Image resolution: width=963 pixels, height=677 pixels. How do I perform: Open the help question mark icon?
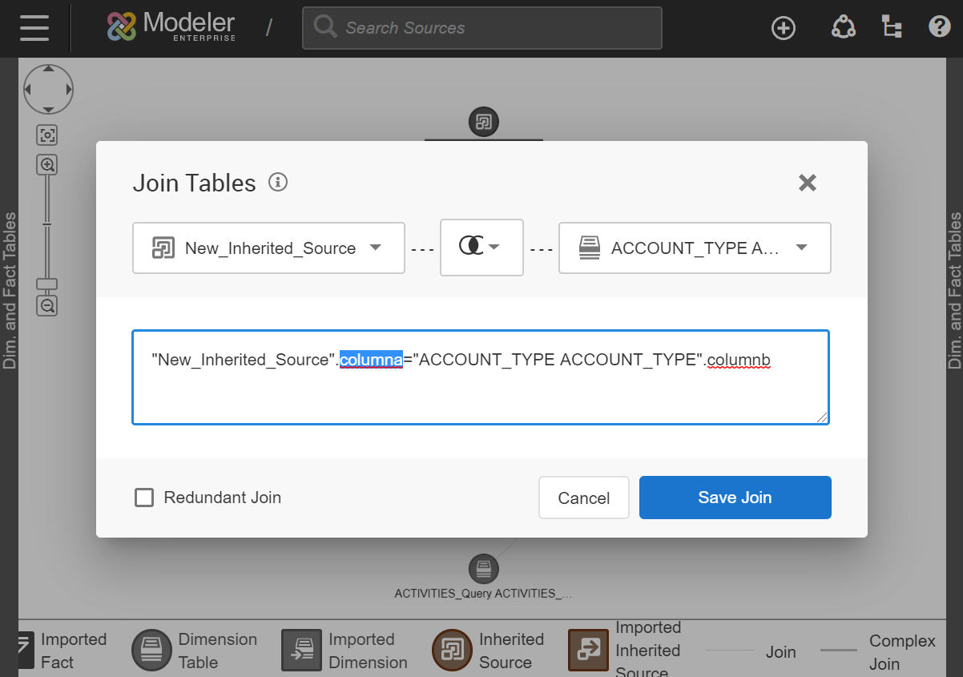tap(939, 27)
